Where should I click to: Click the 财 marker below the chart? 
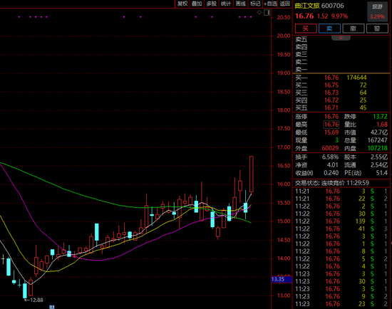point(52,307)
